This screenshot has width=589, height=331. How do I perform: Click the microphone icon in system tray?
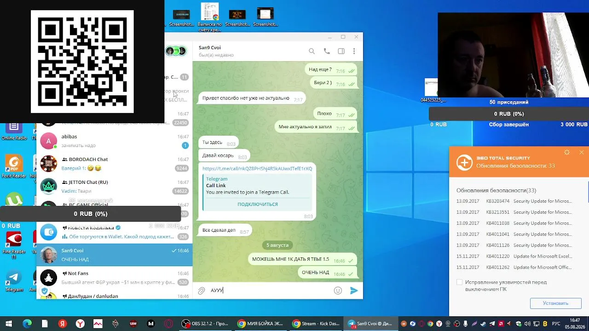click(466, 324)
